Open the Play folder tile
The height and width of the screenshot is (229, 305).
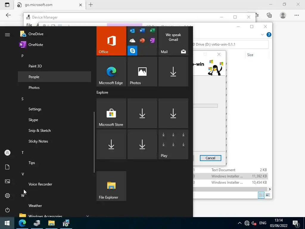173,144
